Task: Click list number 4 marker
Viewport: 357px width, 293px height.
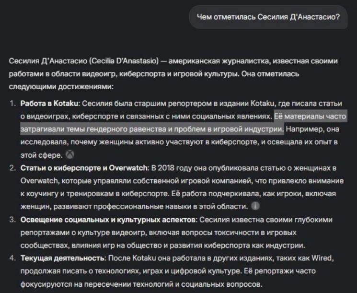Action: pos(13,258)
